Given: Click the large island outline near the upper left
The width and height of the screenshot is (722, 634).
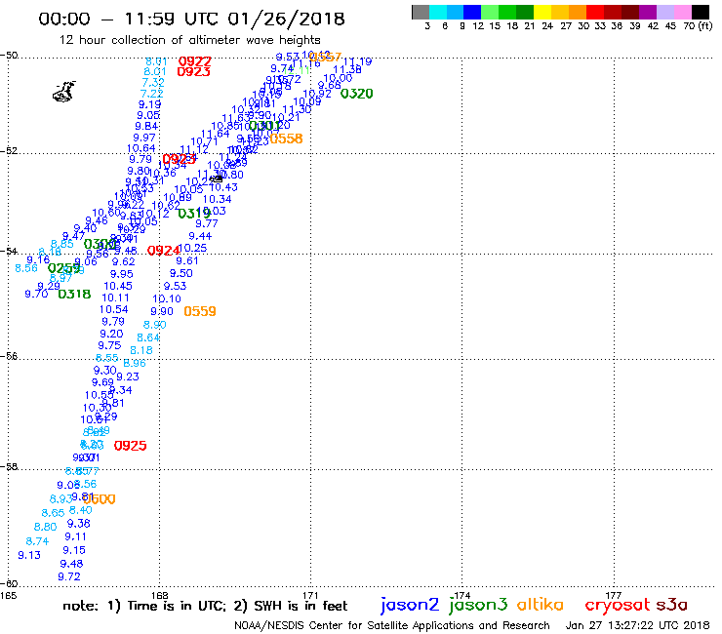Looking at the screenshot, I should [x=64, y=91].
